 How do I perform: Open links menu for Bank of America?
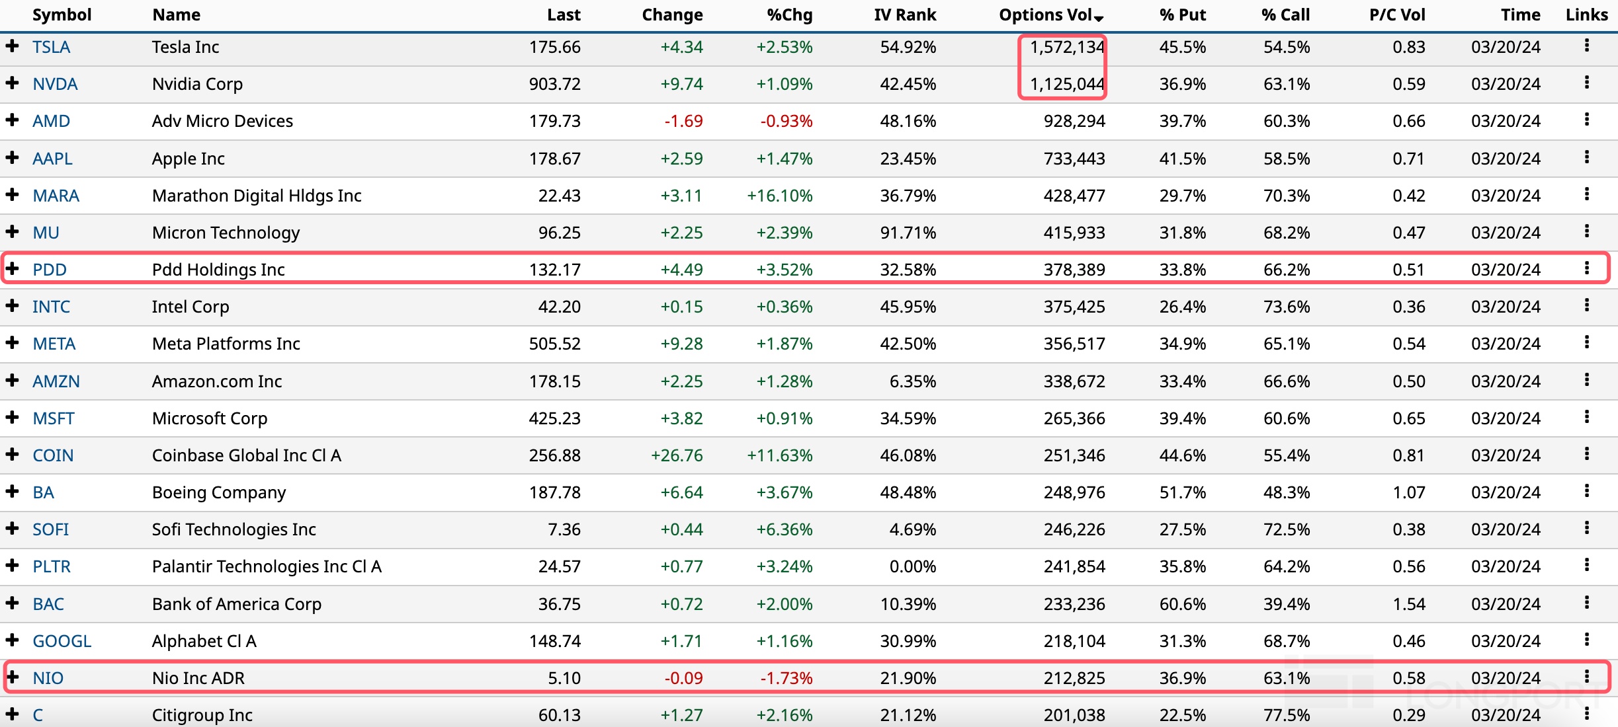[1586, 603]
